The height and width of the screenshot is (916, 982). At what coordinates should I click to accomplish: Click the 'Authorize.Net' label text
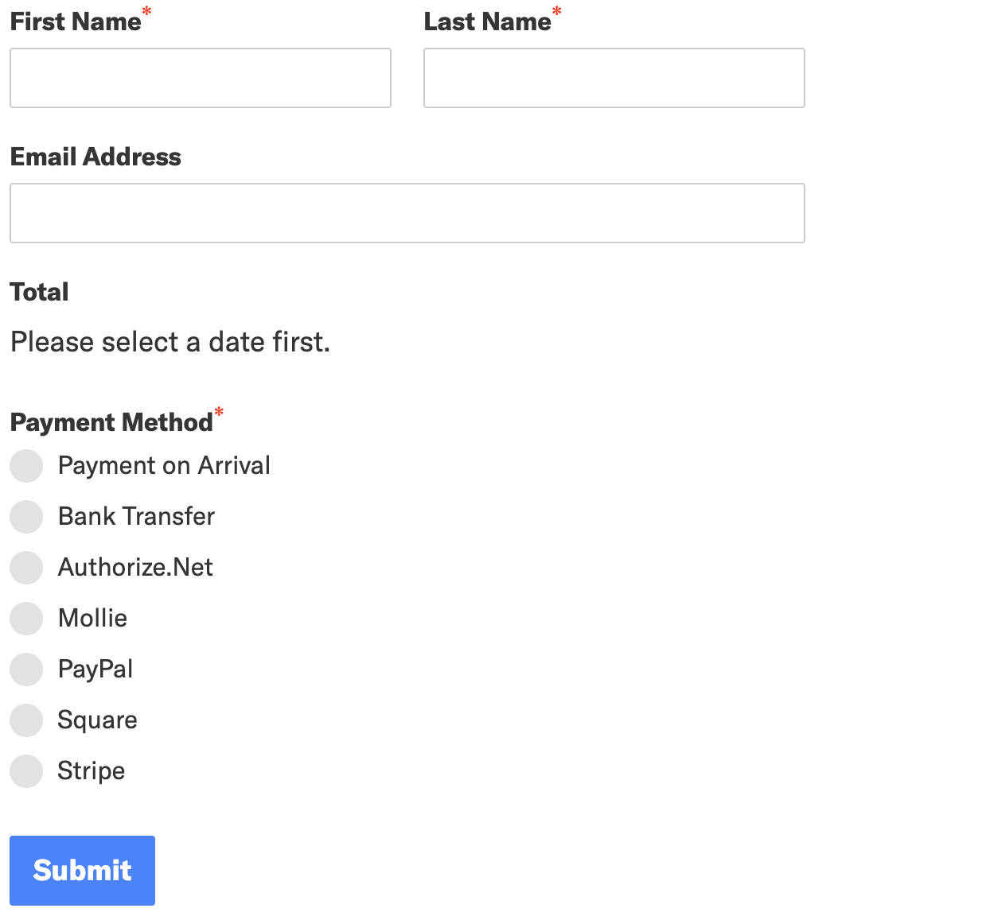pos(135,567)
